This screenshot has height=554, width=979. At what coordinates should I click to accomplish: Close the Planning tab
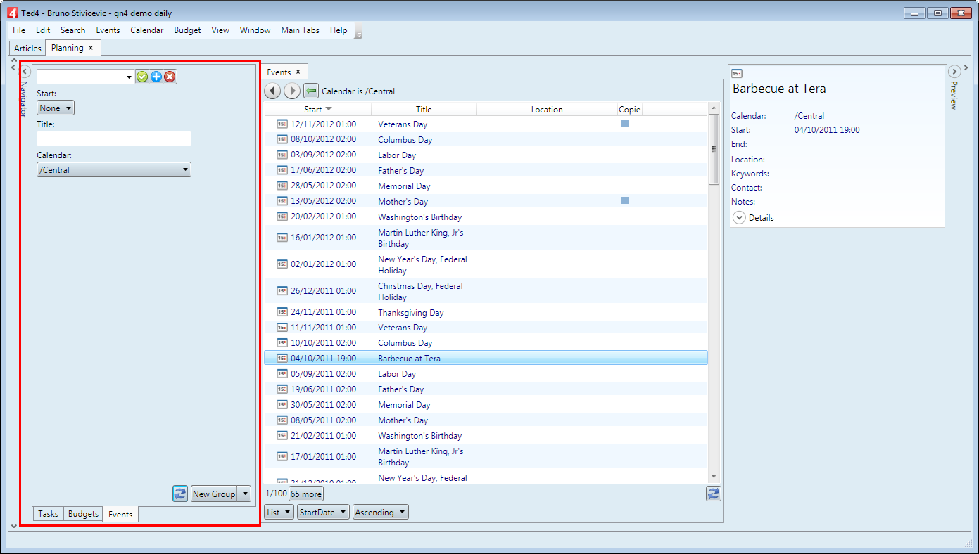91,48
